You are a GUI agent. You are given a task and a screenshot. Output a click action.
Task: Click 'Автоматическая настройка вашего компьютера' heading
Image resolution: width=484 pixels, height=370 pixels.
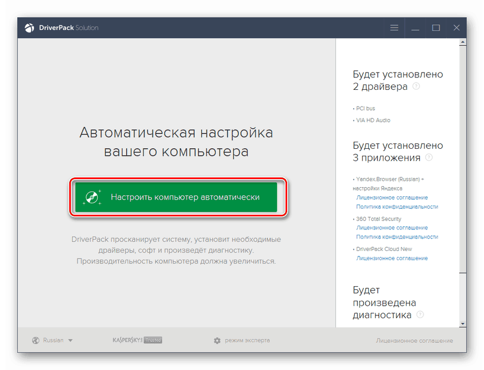(x=176, y=142)
